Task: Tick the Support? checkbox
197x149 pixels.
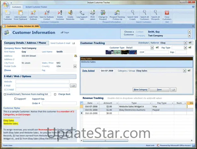Action: coord(15,99)
